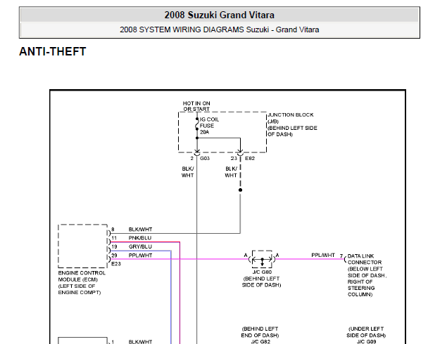Screen dimensions: 428x344
Task: Click the splice dot on dashed wire
Action: 240,190
